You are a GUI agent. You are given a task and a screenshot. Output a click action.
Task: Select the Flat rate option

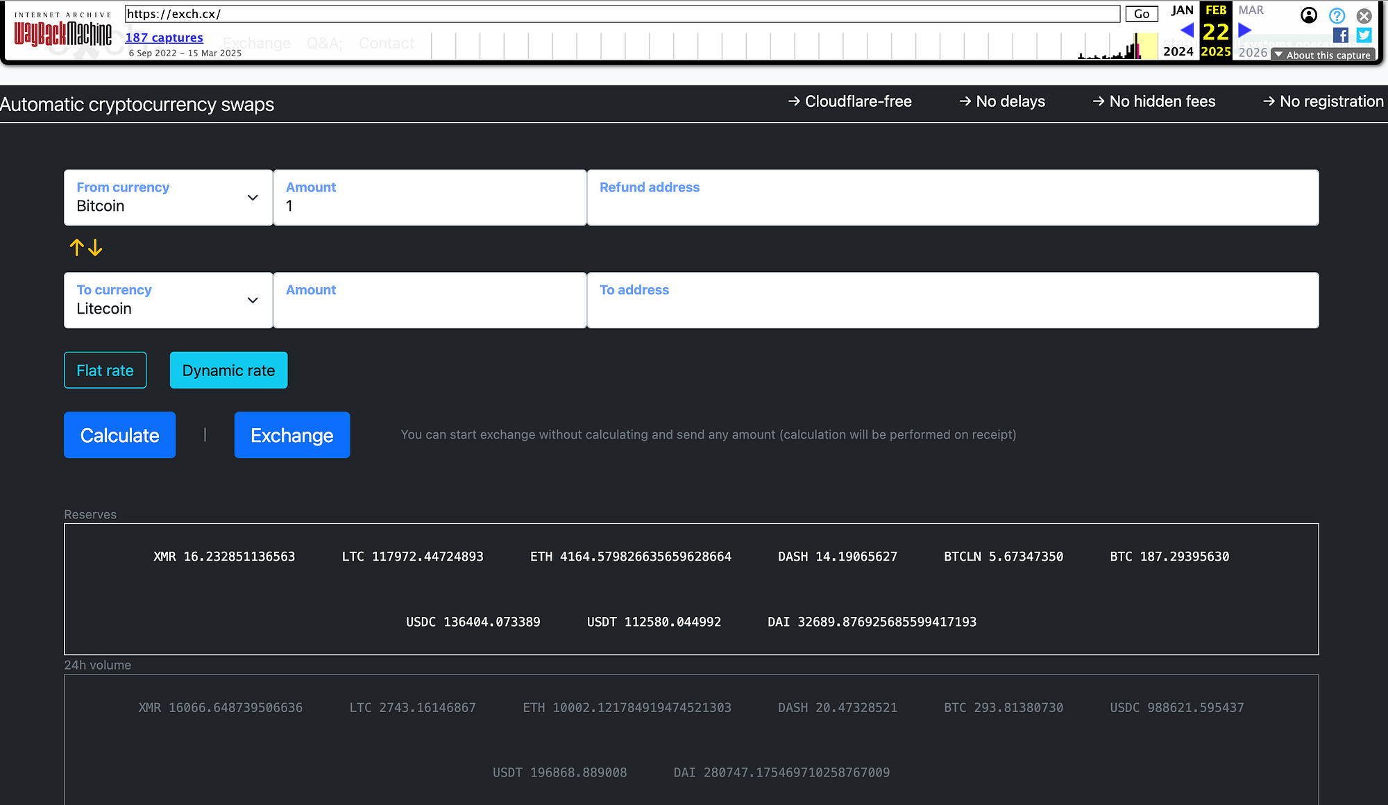pos(105,370)
